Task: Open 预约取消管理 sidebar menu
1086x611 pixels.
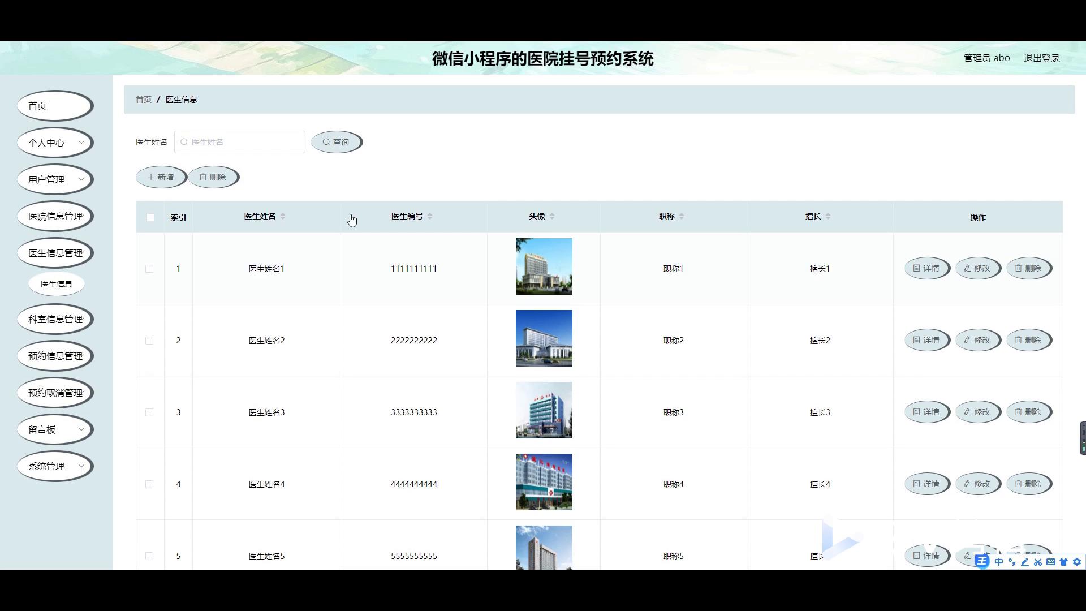Action: 55,393
